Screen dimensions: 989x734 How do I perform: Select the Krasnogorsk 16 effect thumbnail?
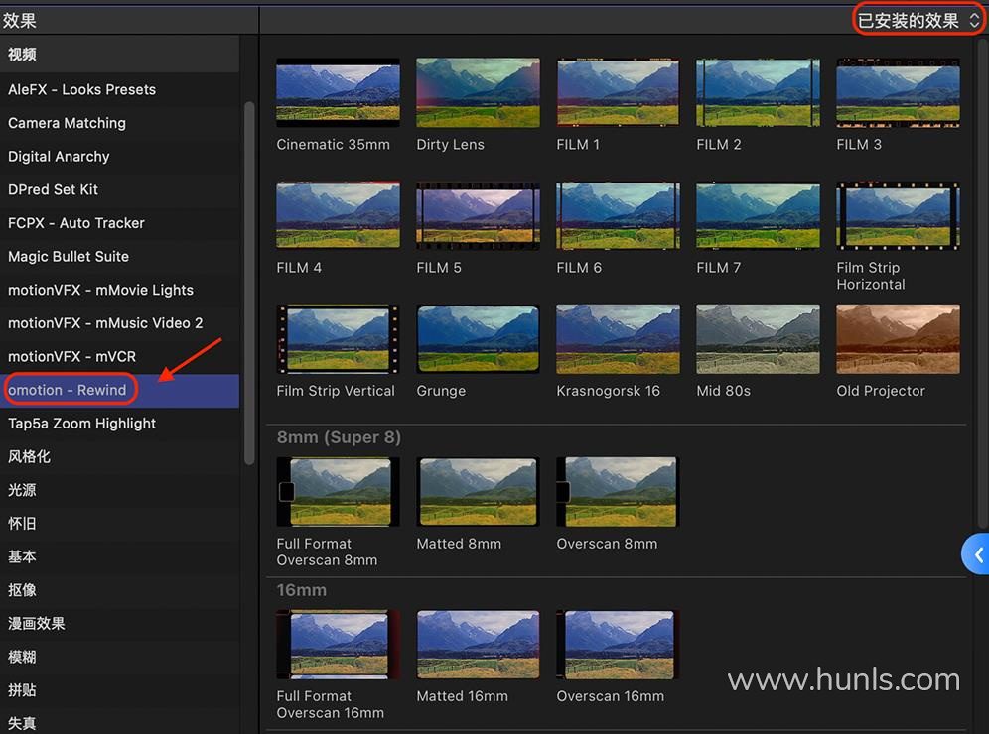click(x=618, y=339)
